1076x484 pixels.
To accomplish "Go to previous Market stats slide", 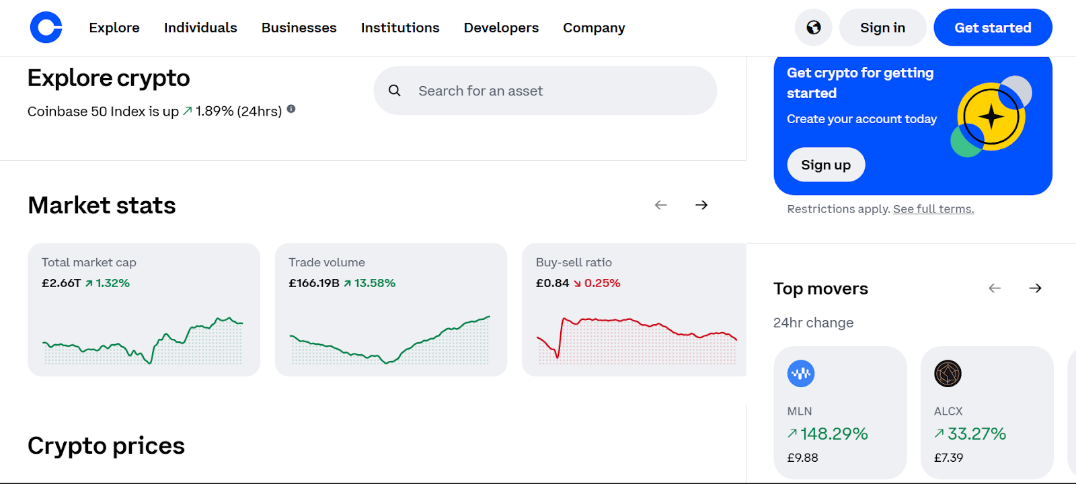I will [661, 205].
